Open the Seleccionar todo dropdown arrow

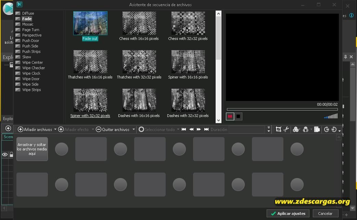178,130
